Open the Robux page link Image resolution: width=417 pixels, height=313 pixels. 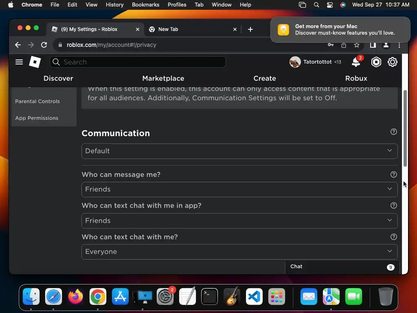[356, 78]
